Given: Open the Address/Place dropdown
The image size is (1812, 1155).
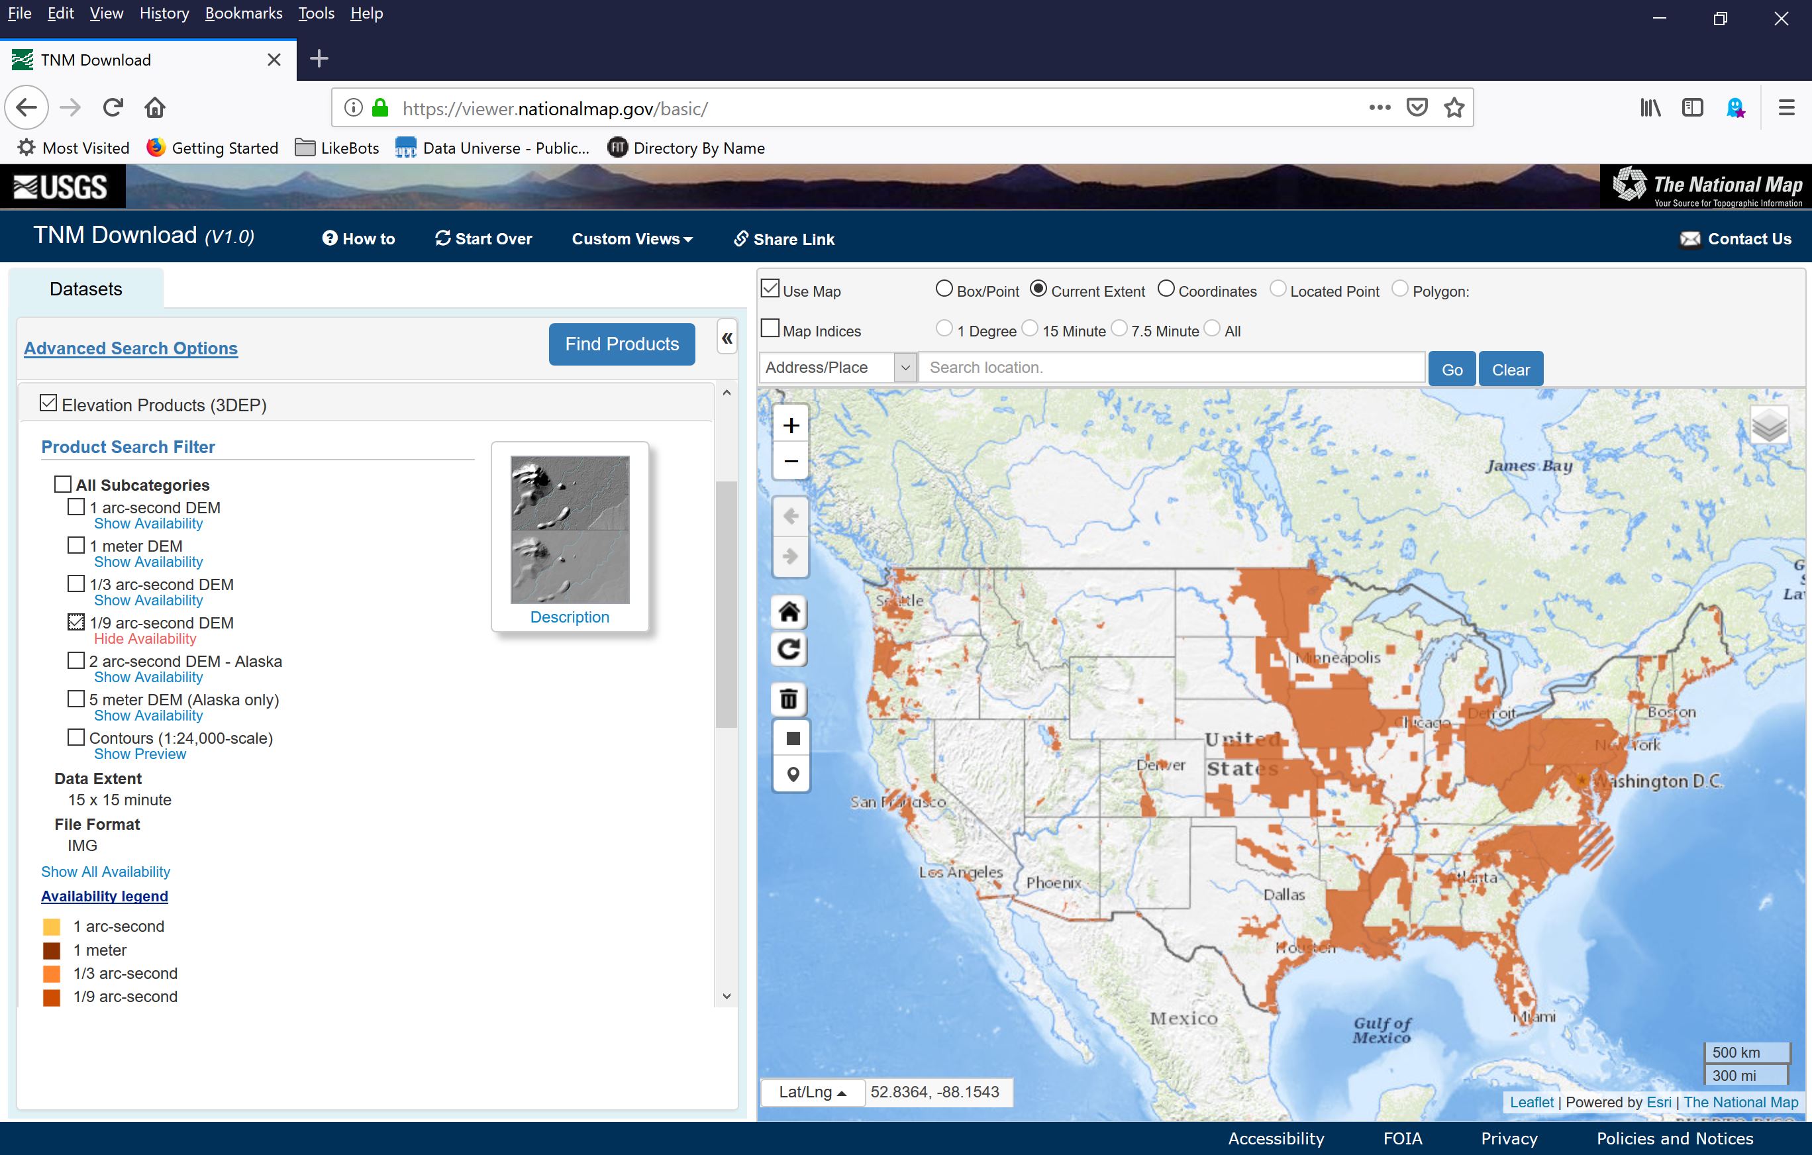Looking at the screenshot, I should click(838, 368).
